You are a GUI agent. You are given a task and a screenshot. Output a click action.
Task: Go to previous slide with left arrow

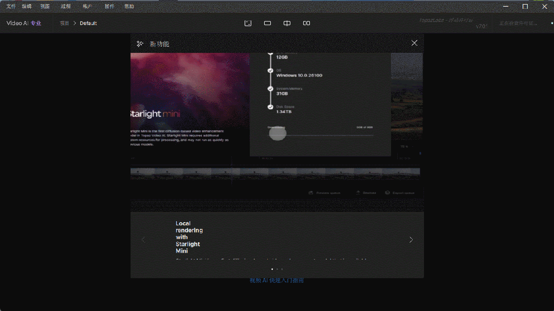click(x=143, y=240)
